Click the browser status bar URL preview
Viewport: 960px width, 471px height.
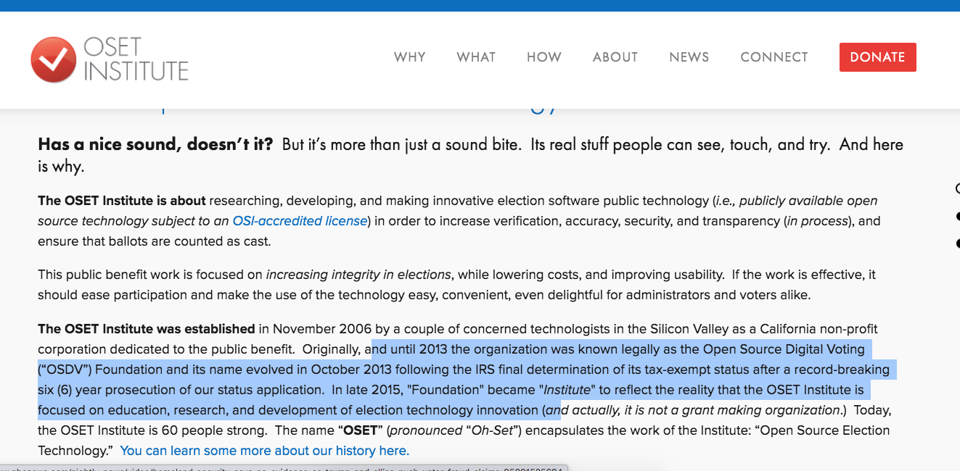click(x=284, y=468)
